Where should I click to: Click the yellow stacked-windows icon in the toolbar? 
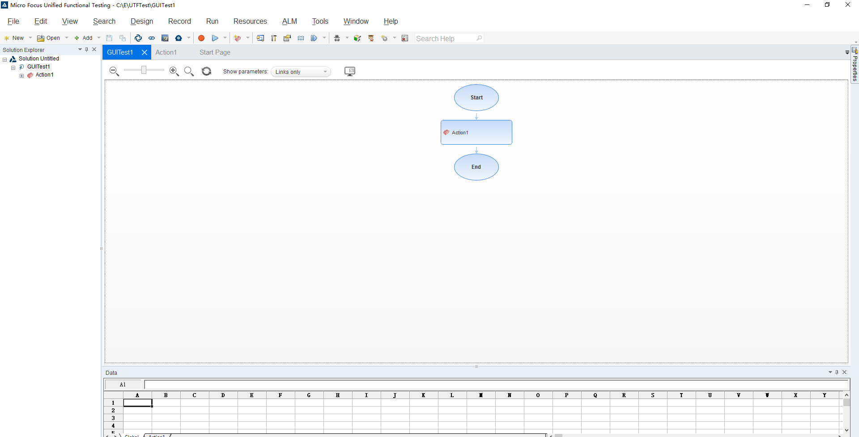287,38
